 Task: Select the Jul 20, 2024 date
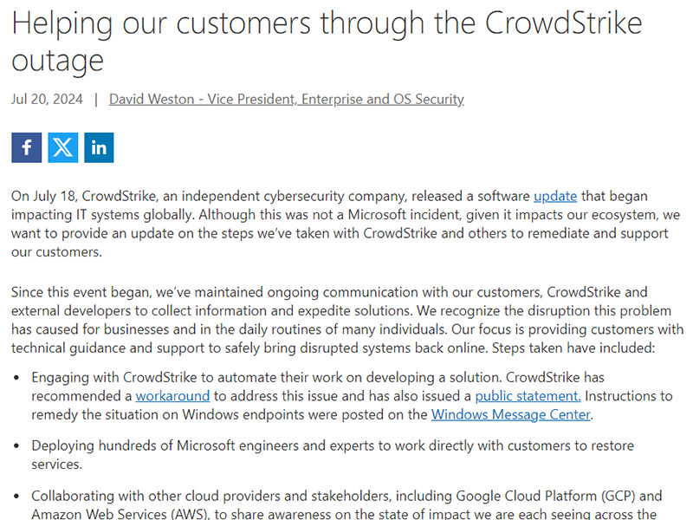point(46,99)
